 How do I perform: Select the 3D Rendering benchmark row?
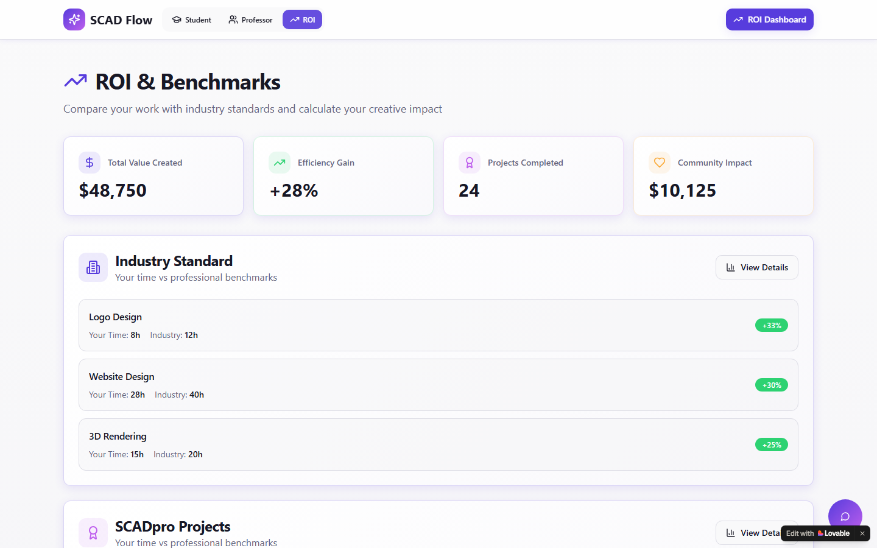pyautogui.click(x=438, y=444)
